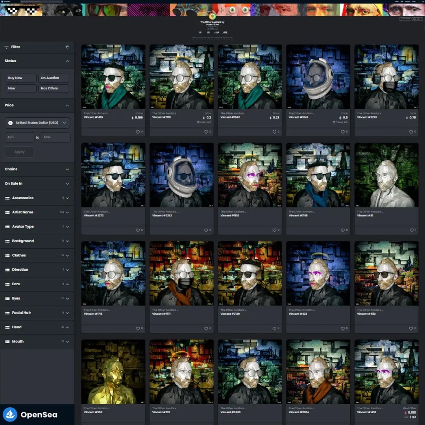This screenshot has width=425, height=425.
Task: Click the heart icon on Vincent #2223
Action: [x=411, y=132]
